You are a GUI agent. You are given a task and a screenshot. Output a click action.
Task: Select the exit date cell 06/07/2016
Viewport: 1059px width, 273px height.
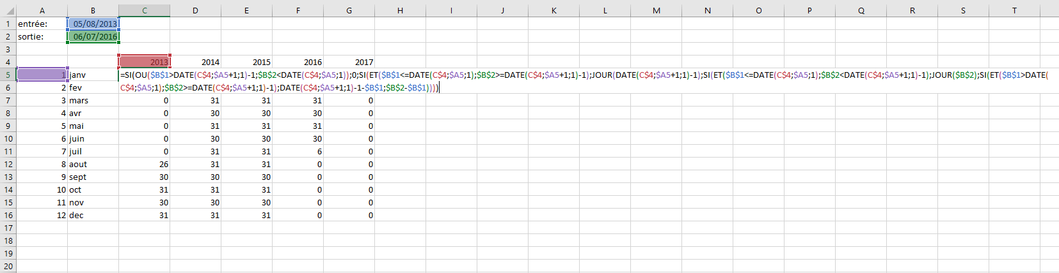93,36
